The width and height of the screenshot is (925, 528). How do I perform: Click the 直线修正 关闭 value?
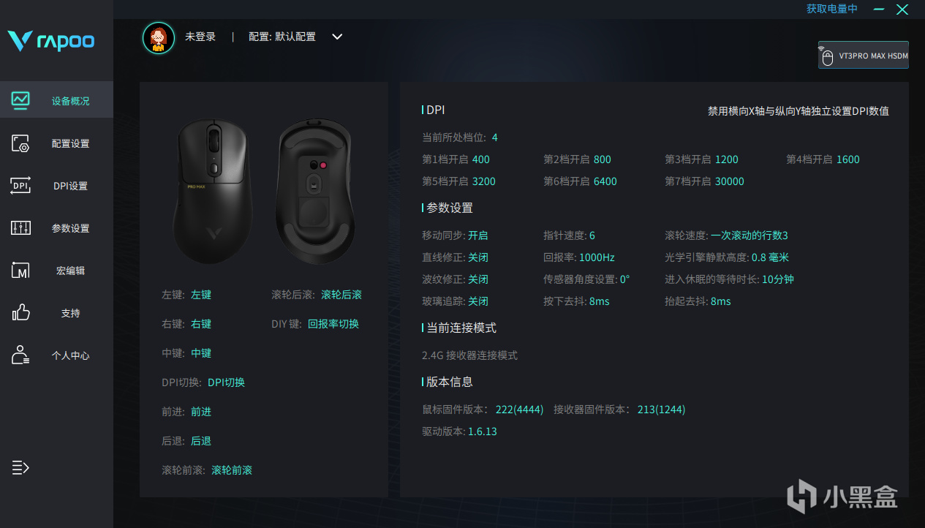478,257
